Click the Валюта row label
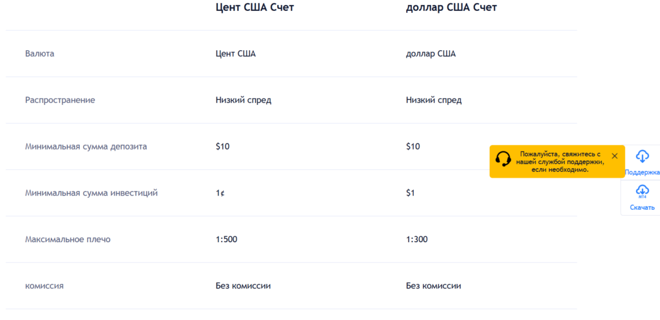This screenshot has width=660, height=320. [x=39, y=53]
